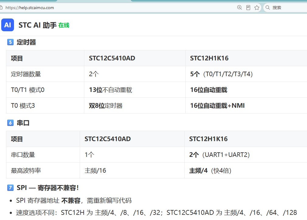Open reader view icon in address bar

248,8
